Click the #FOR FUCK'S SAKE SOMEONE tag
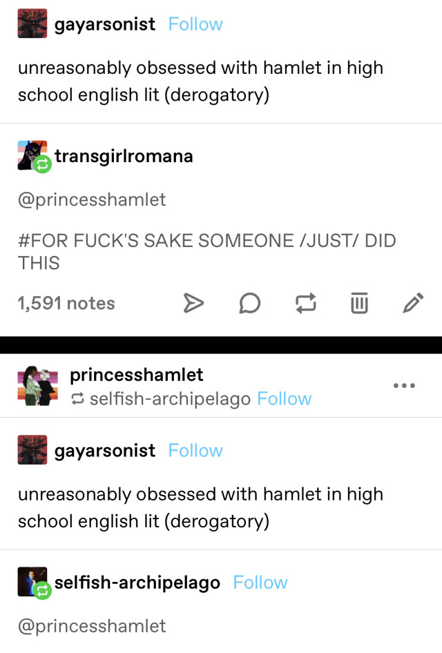The width and height of the screenshot is (442, 653). (206, 251)
